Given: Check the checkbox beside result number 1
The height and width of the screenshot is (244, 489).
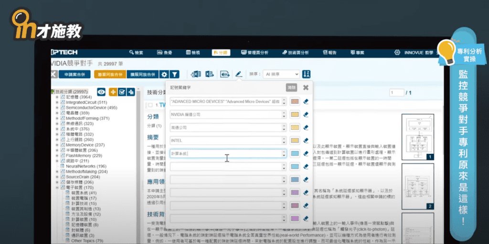Looking at the screenshot, I should tap(150, 105).
